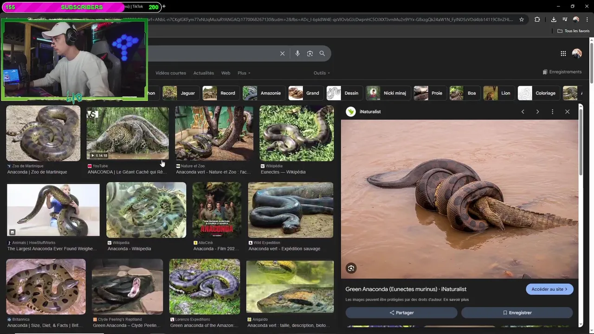This screenshot has width=594, height=334.
Task: Open the Wild Expedition anaconda thumbnail
Action: coord(291,210)
